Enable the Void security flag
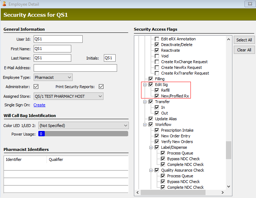 (157, 56)
